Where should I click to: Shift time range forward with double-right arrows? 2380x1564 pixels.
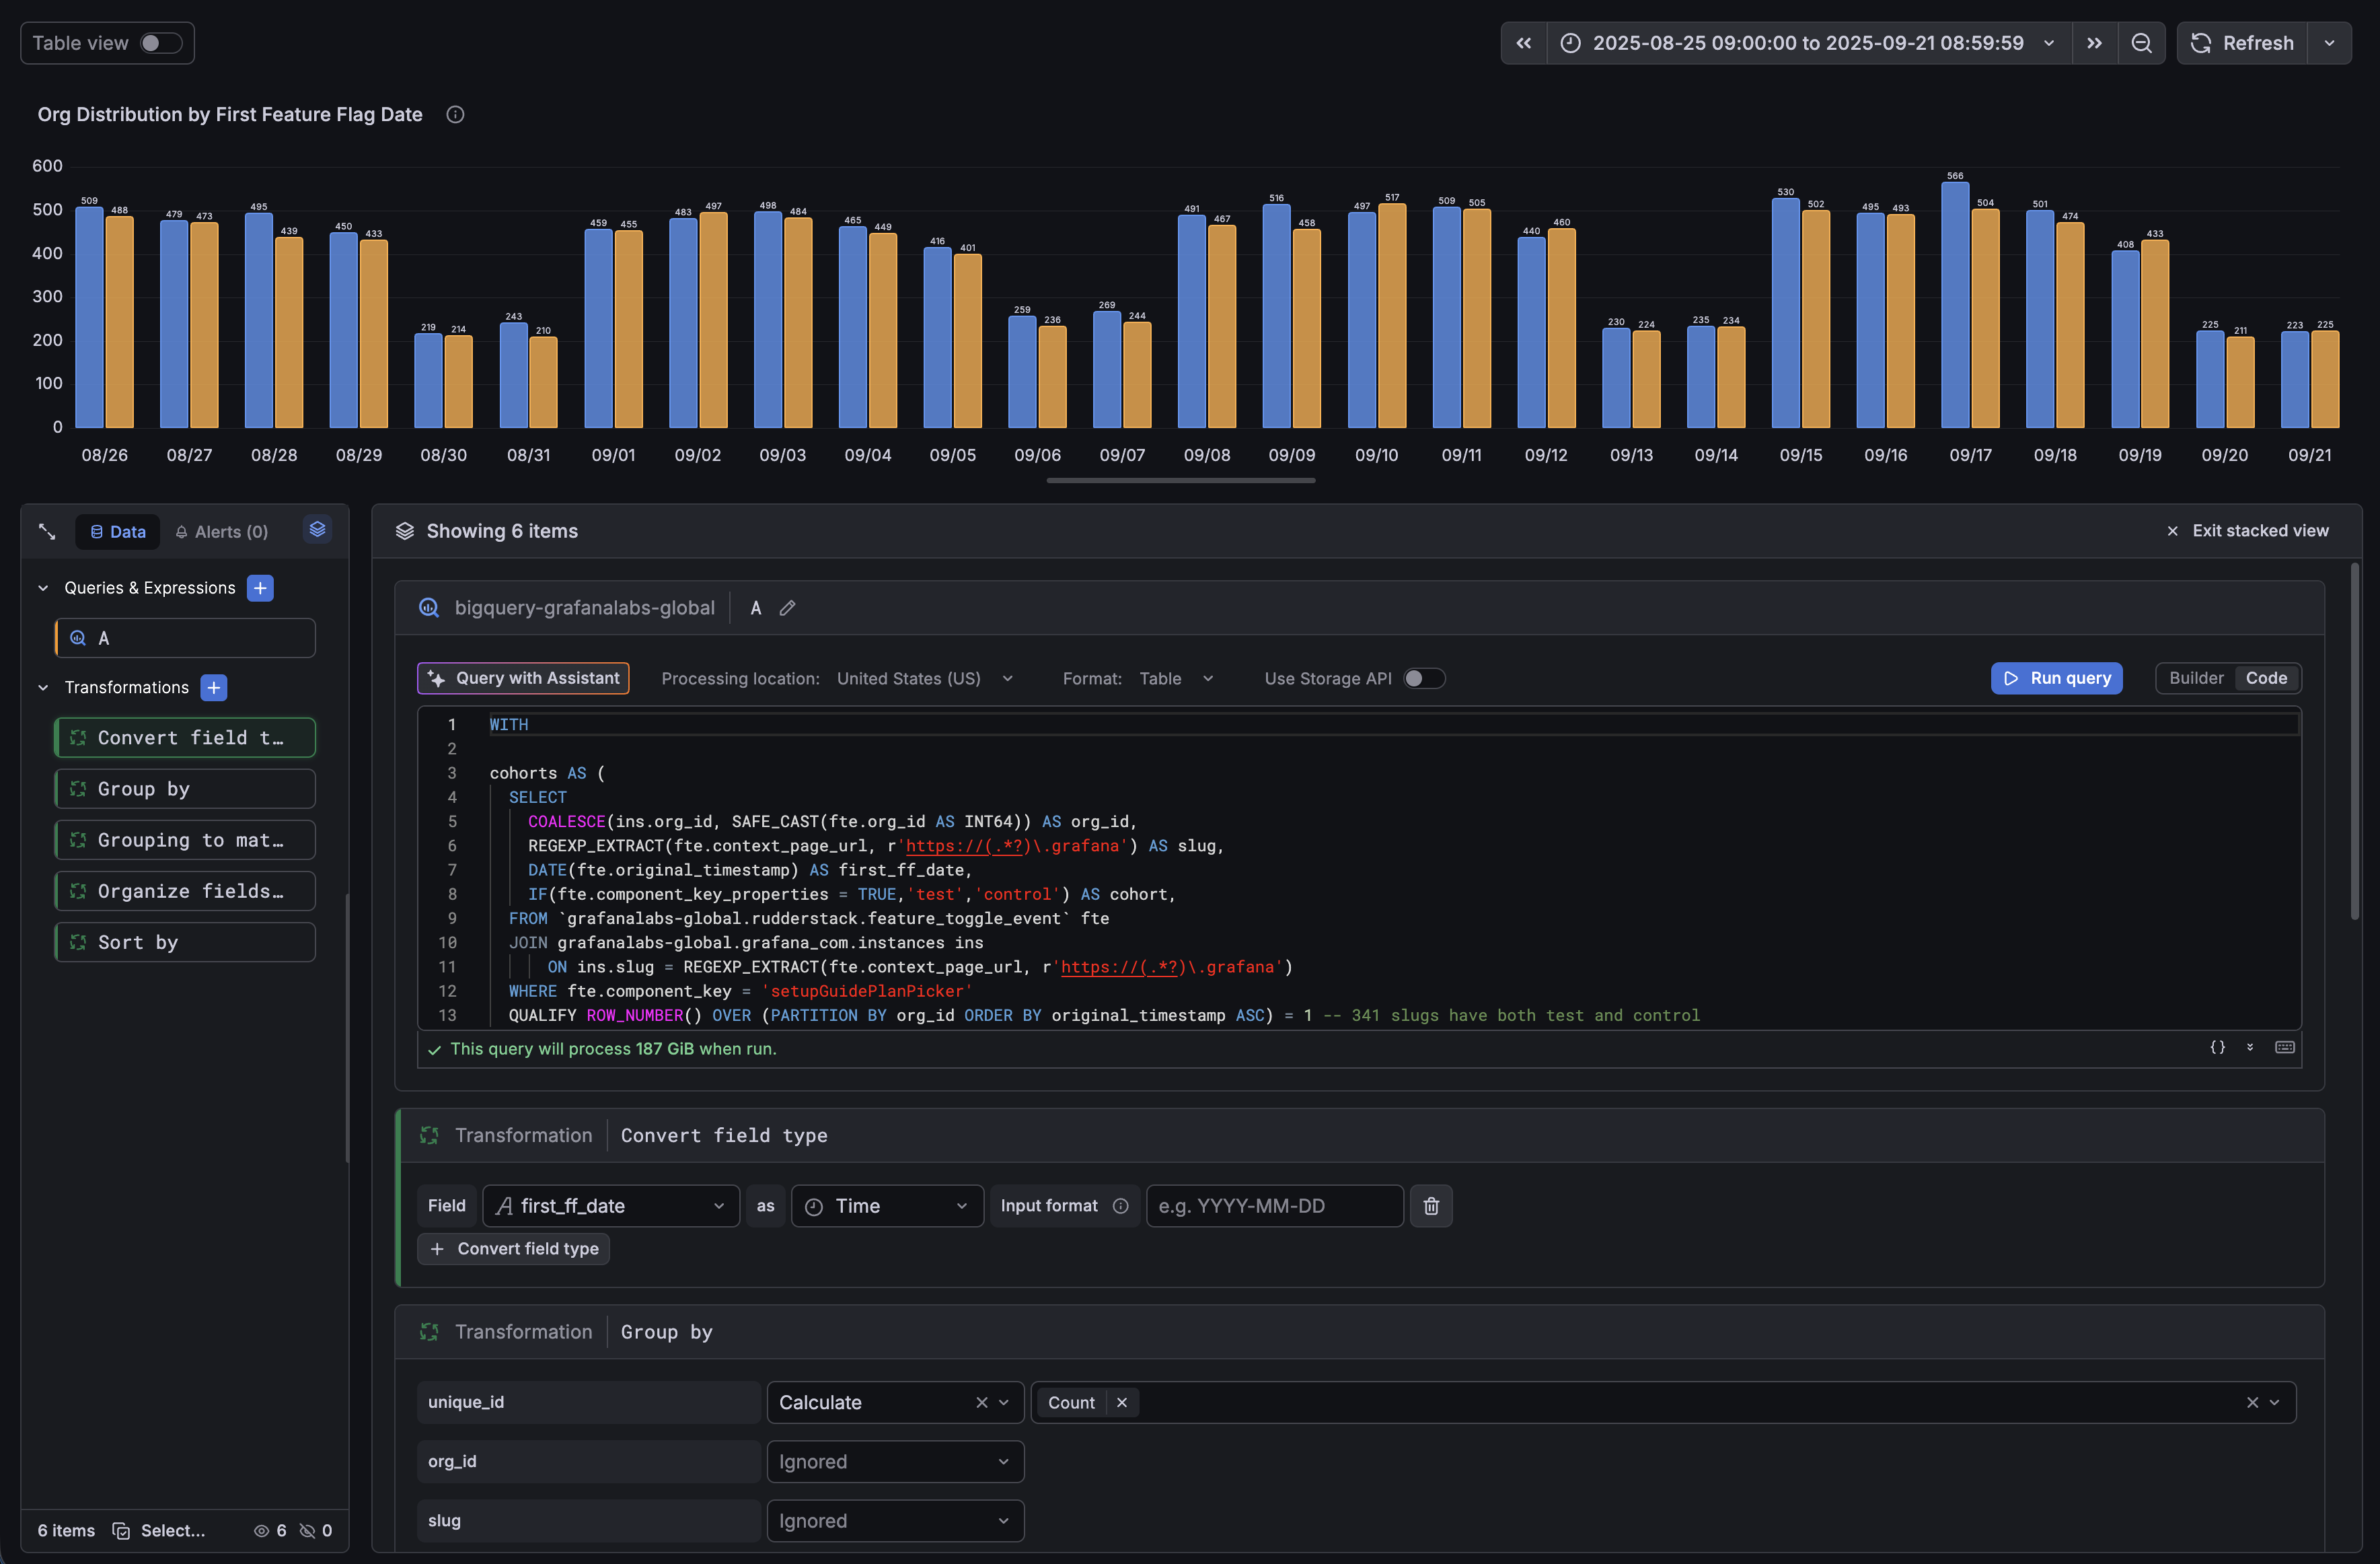2094,43
